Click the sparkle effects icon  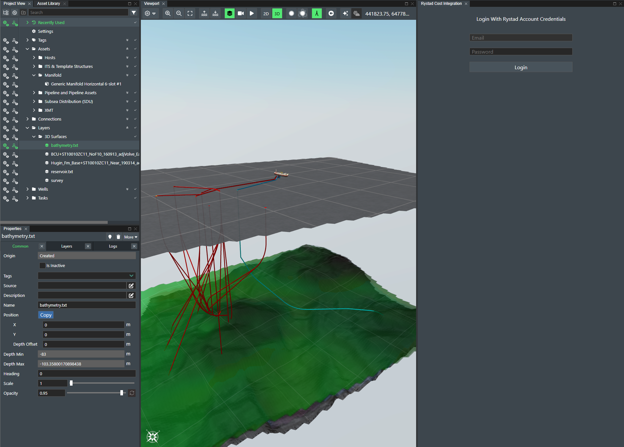click(346, 14)
